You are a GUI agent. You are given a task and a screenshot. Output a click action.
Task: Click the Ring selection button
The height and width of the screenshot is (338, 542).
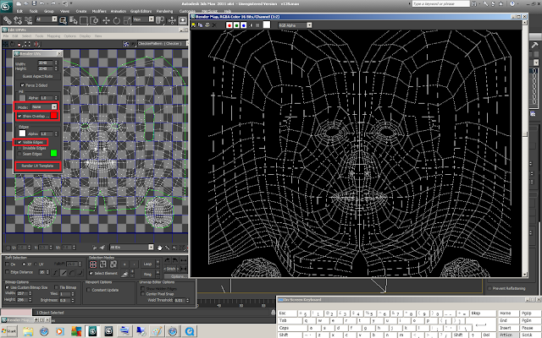pyautogui.click(x=147, y=274)
